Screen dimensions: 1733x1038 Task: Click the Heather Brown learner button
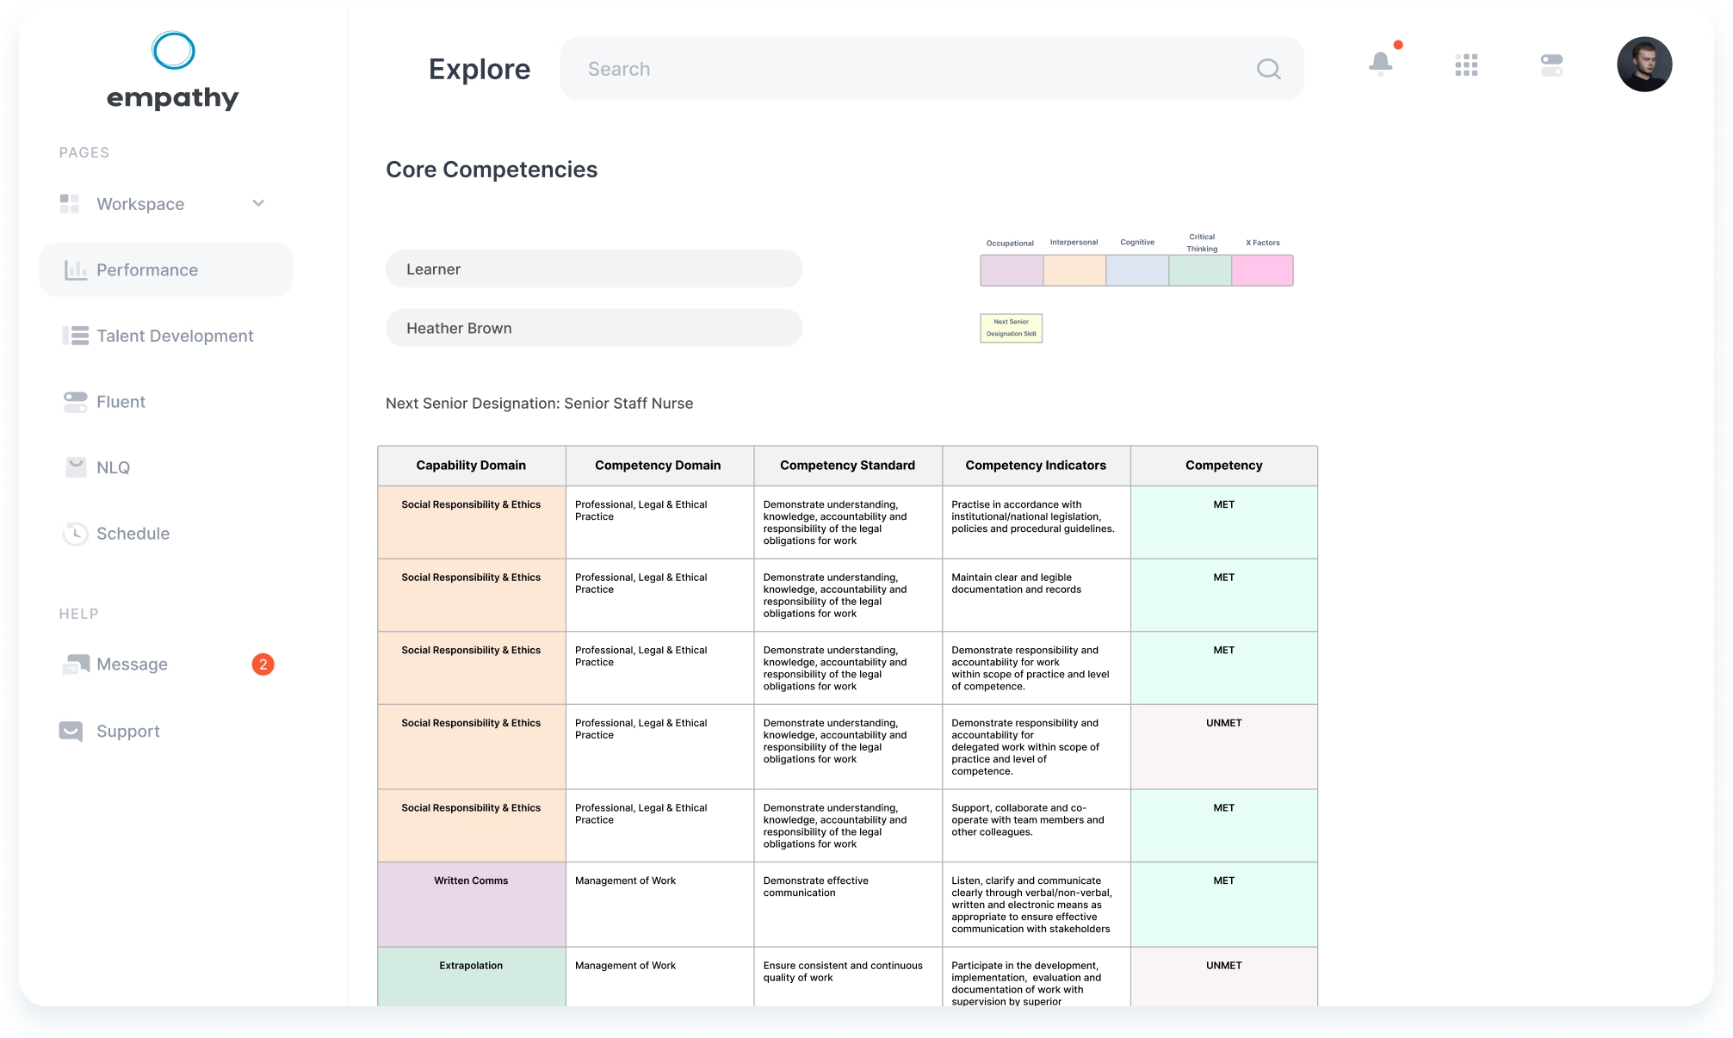(597, 327)
